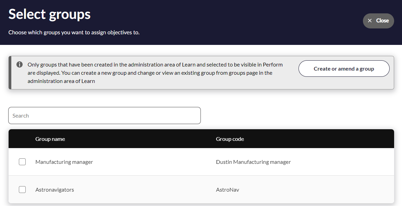Image resolution: width=402 pixels, height=206 pixels.
Task: Focus the Search groups input field
Action: [105, 116]
